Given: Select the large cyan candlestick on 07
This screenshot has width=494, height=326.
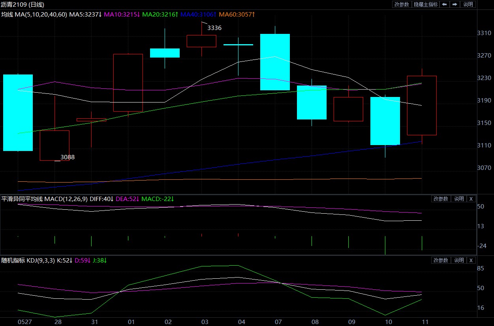Looking at the screenshot, I should [x=275, y=62].
